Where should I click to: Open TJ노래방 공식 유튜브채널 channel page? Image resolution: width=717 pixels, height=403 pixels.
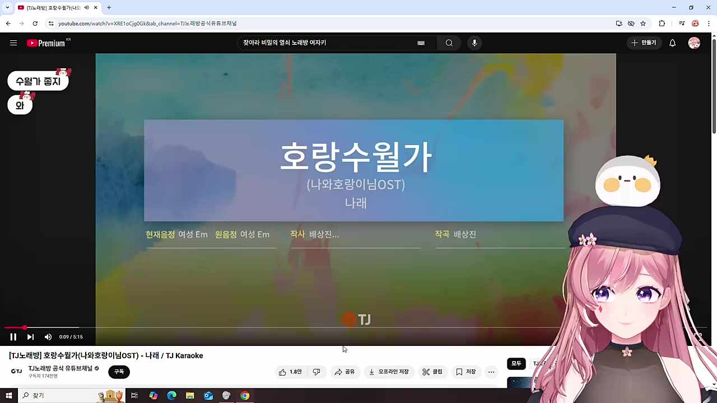click(x=60, y=368)
